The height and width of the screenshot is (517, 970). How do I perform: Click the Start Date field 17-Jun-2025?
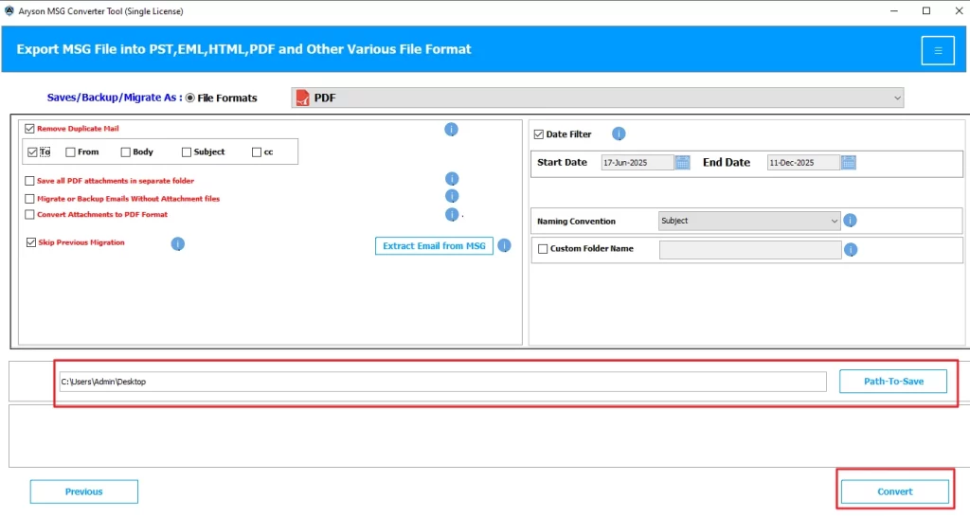tap(638, 163)
